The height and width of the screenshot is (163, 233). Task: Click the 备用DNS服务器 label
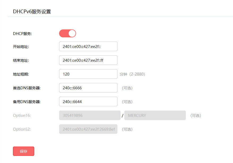[x=27, y=102]
